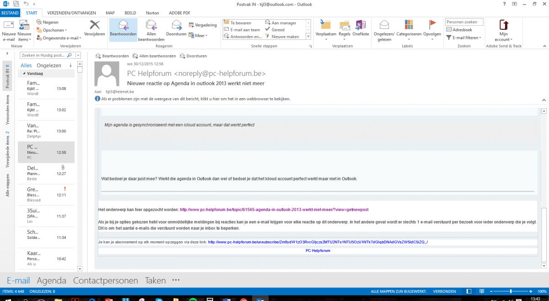Click the Personen zoeken field
The width and height of the screenshot is (549, 301).
tap(464, 22)
